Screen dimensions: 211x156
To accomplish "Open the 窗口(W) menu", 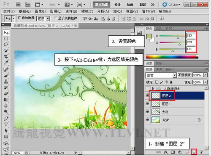I will click(149, 11).
